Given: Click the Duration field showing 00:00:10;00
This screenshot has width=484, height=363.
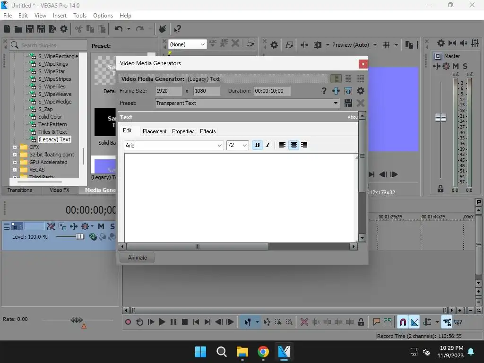Looking at the screenshot, I should pos(272,91).
